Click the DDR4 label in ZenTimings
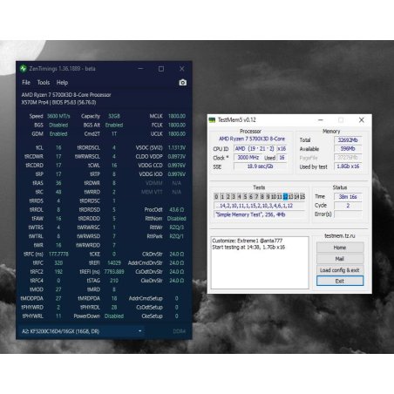This screenshot has height=394, width=394. [x=179, y=331]
